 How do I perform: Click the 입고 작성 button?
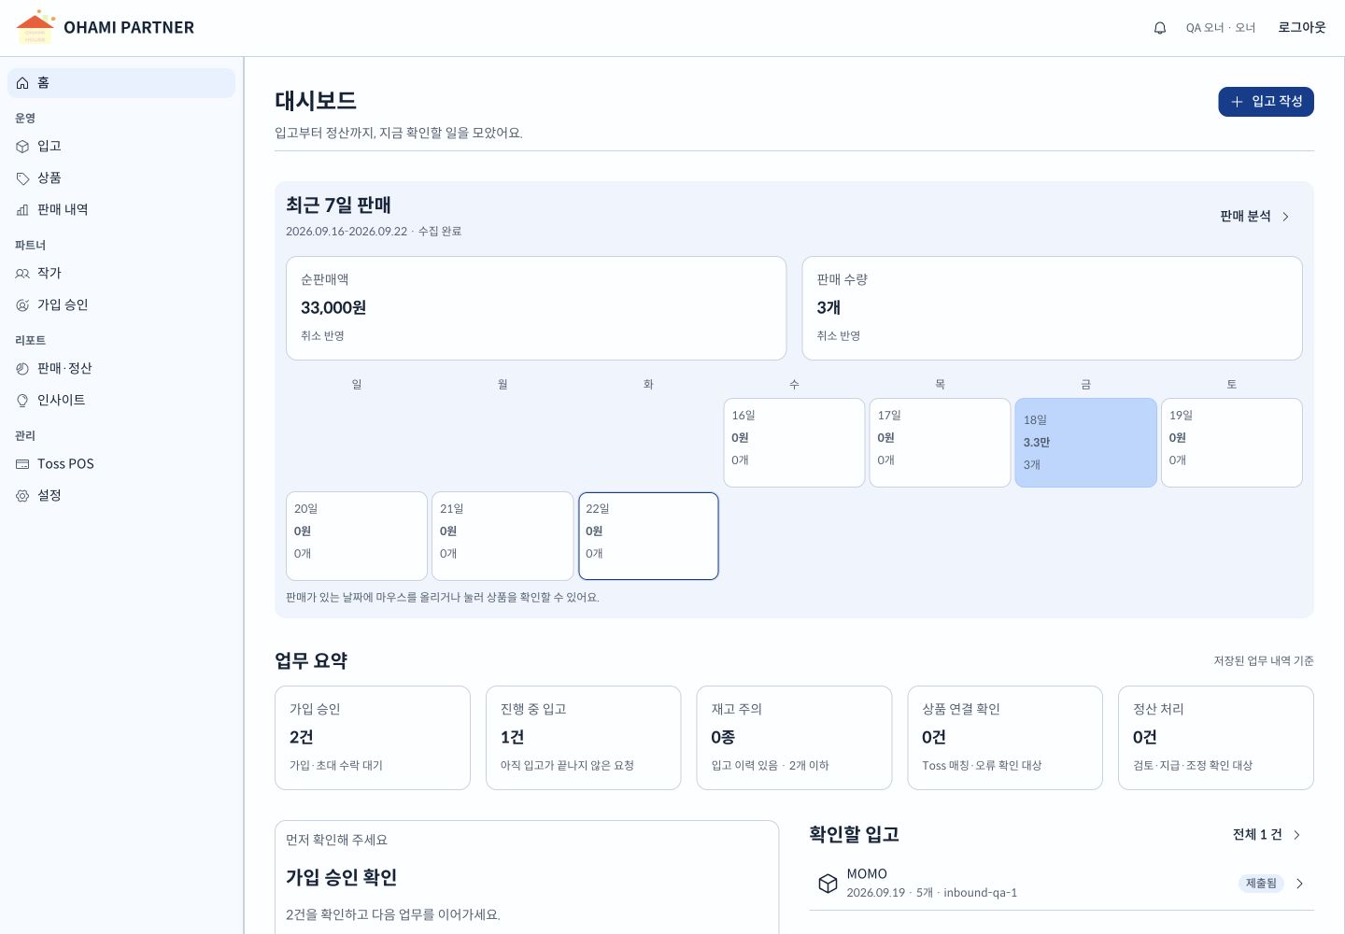pyautogui.click(x=1266, y=102)
